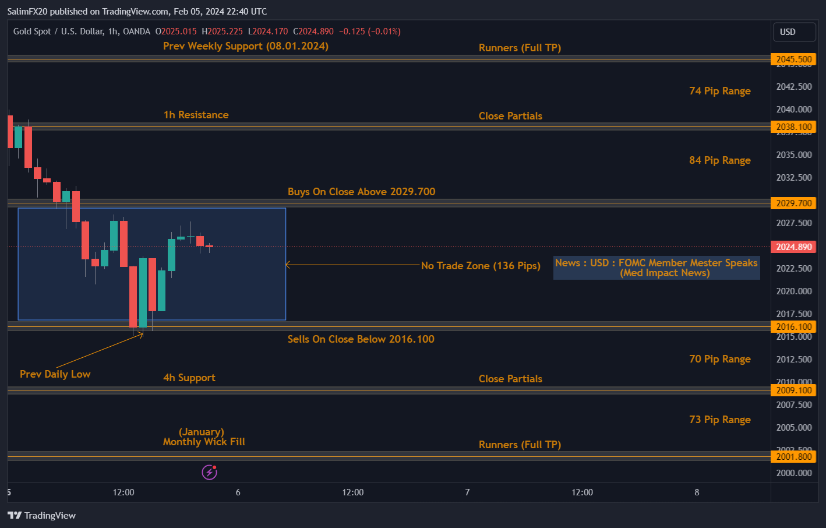Click the purple lightning idea marker on the chart
Image resolution: width=826 pixels, height=528 pixels.
(x=209, y=471)
